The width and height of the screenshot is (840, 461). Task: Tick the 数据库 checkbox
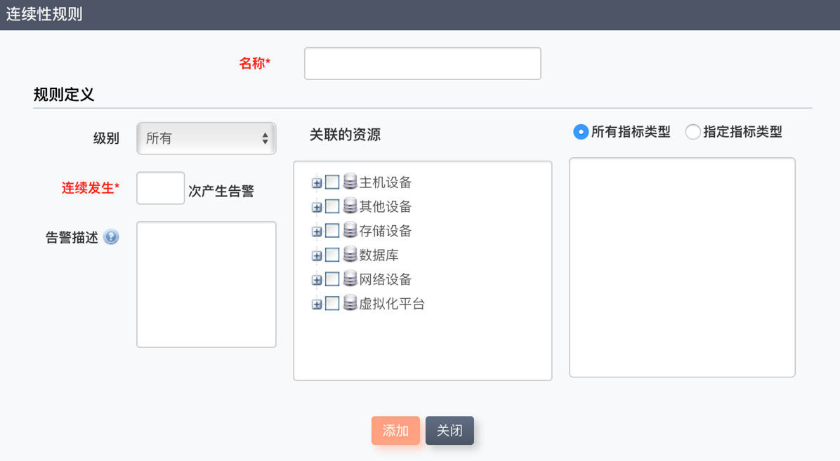[x=332, y=255]
